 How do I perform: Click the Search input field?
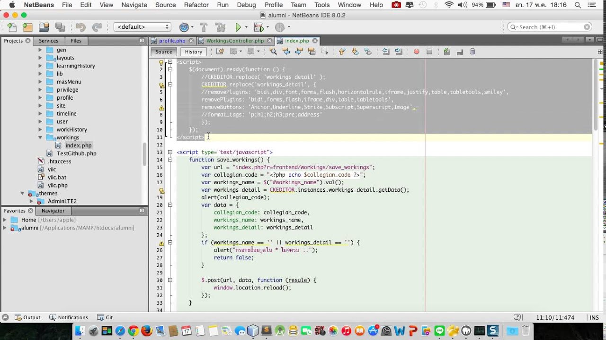click(550, 27)
